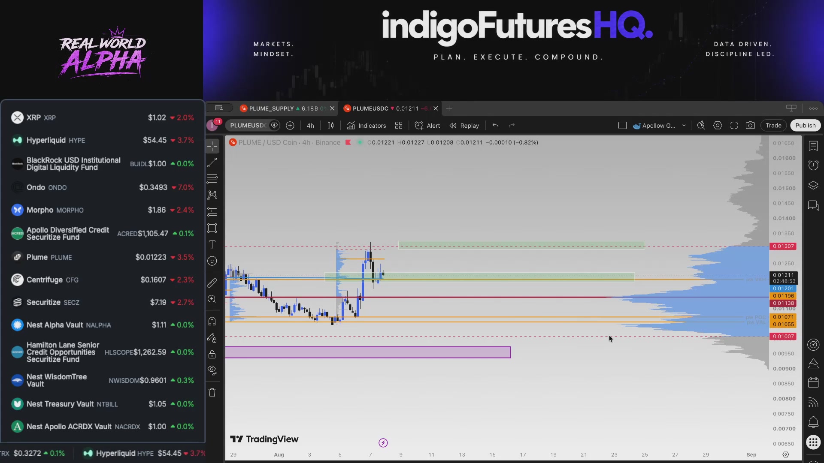Viewport: 824px width, 463px height.
Task: Click the Indicators button
Action: (x=367, y=126)
